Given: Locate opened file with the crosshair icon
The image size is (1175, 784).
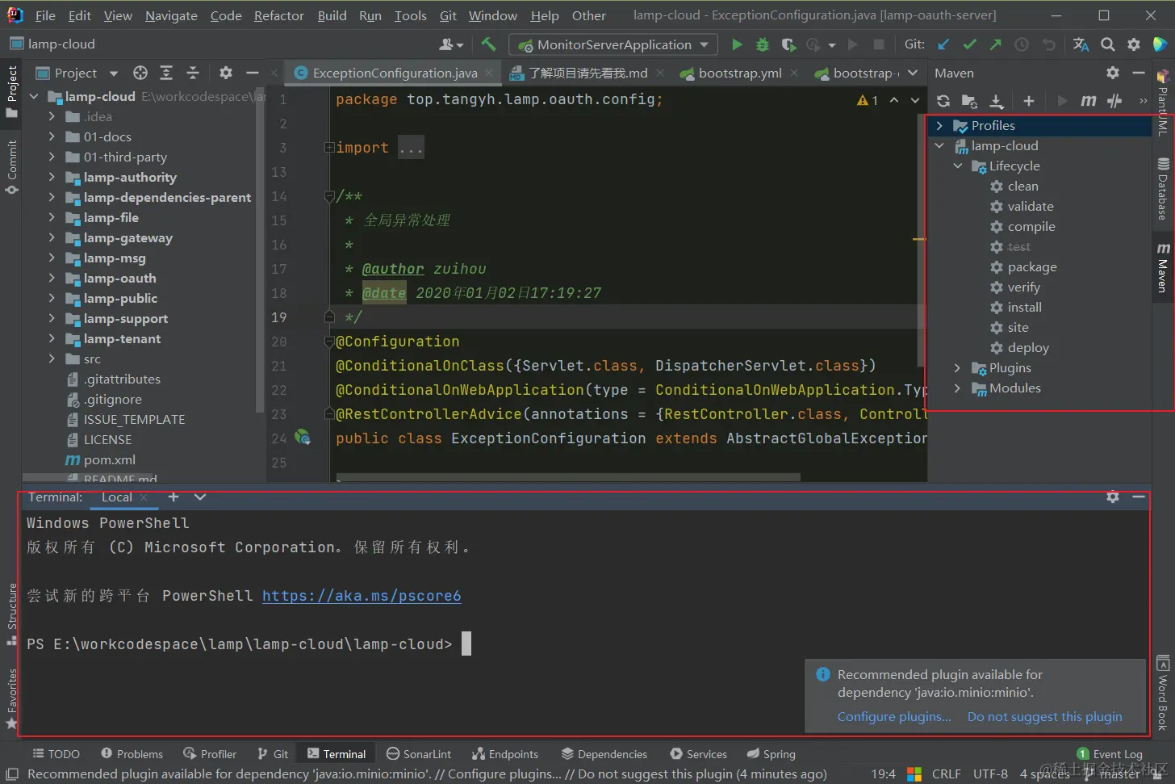Looking at the screenshot, I should coord(140,73).
